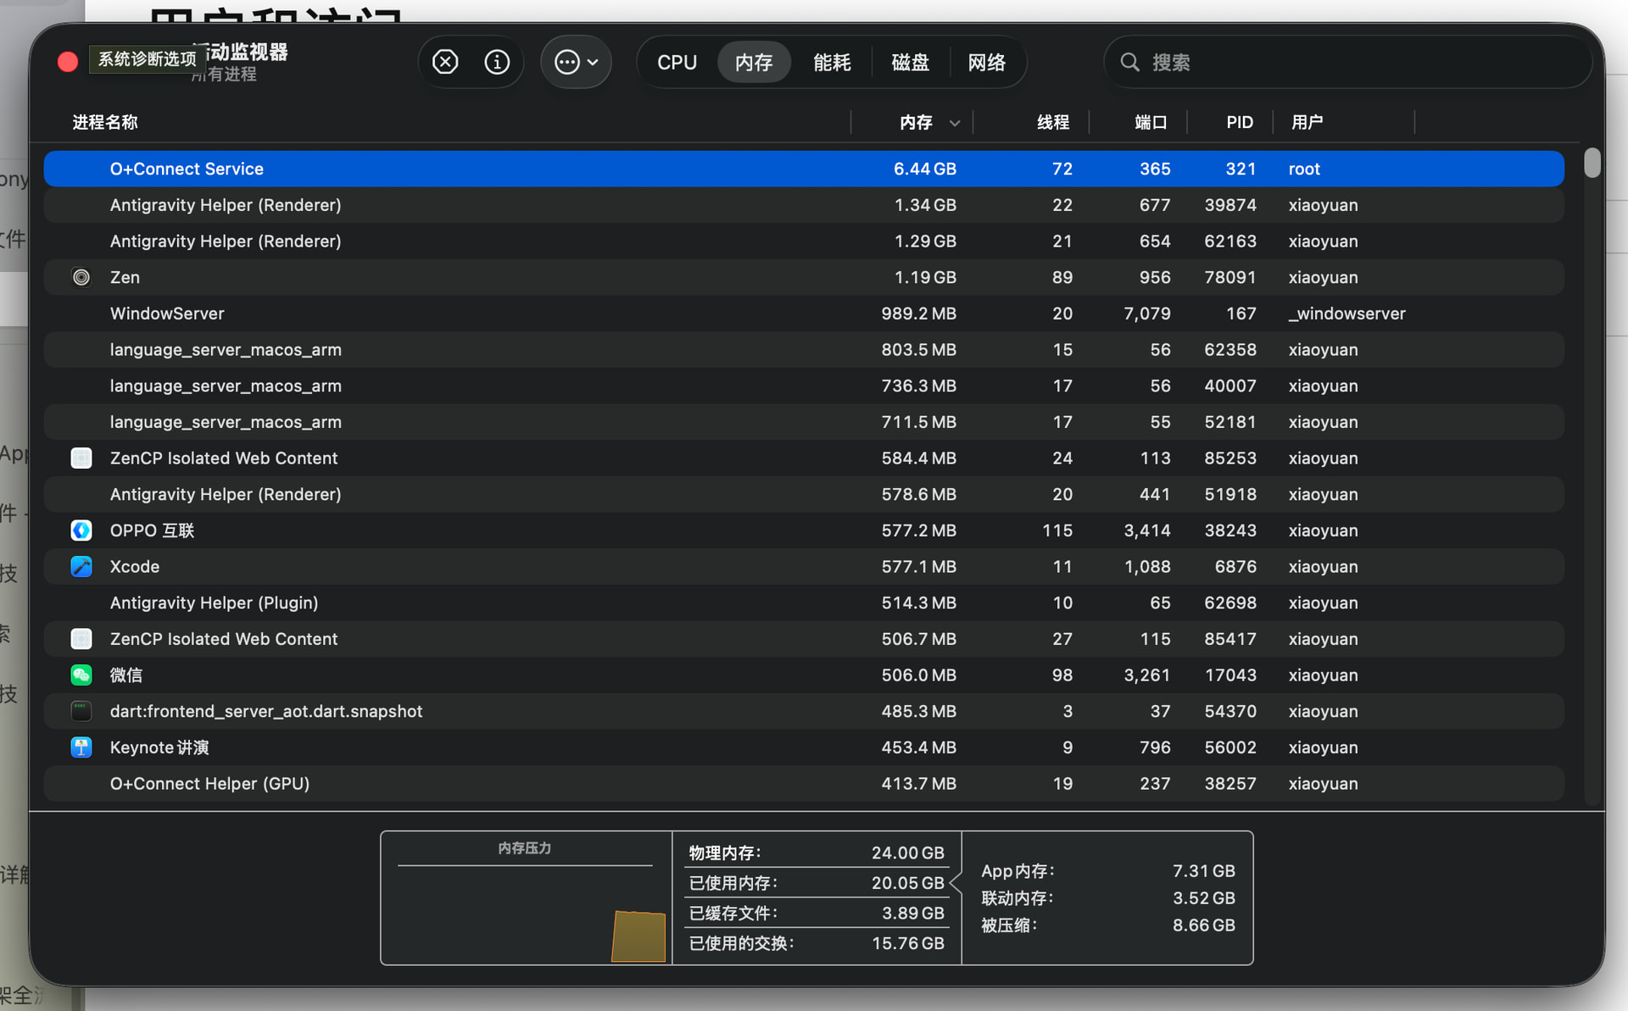This screenshot has height=1011, width=1628.
Task: Select the OPPO 互联 app icon
Action: coord(81,530)
